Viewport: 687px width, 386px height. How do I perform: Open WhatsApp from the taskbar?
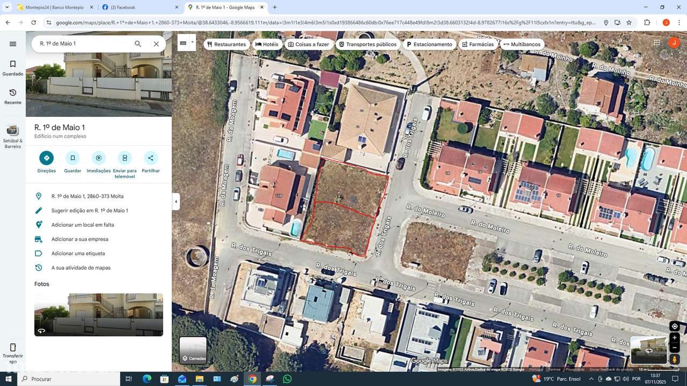click(287, 379)
